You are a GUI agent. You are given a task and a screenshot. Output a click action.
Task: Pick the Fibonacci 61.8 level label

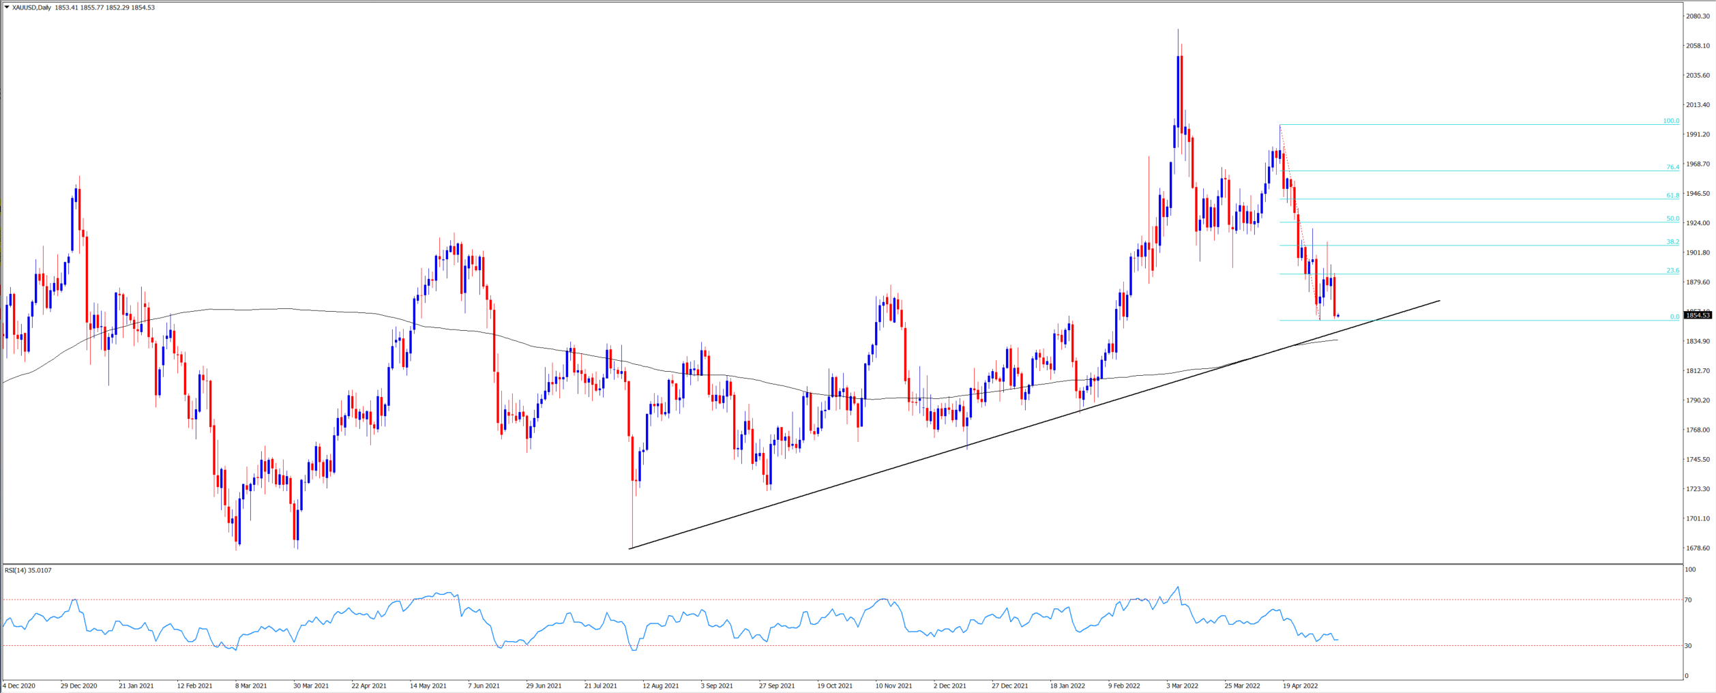point(1672,196)
